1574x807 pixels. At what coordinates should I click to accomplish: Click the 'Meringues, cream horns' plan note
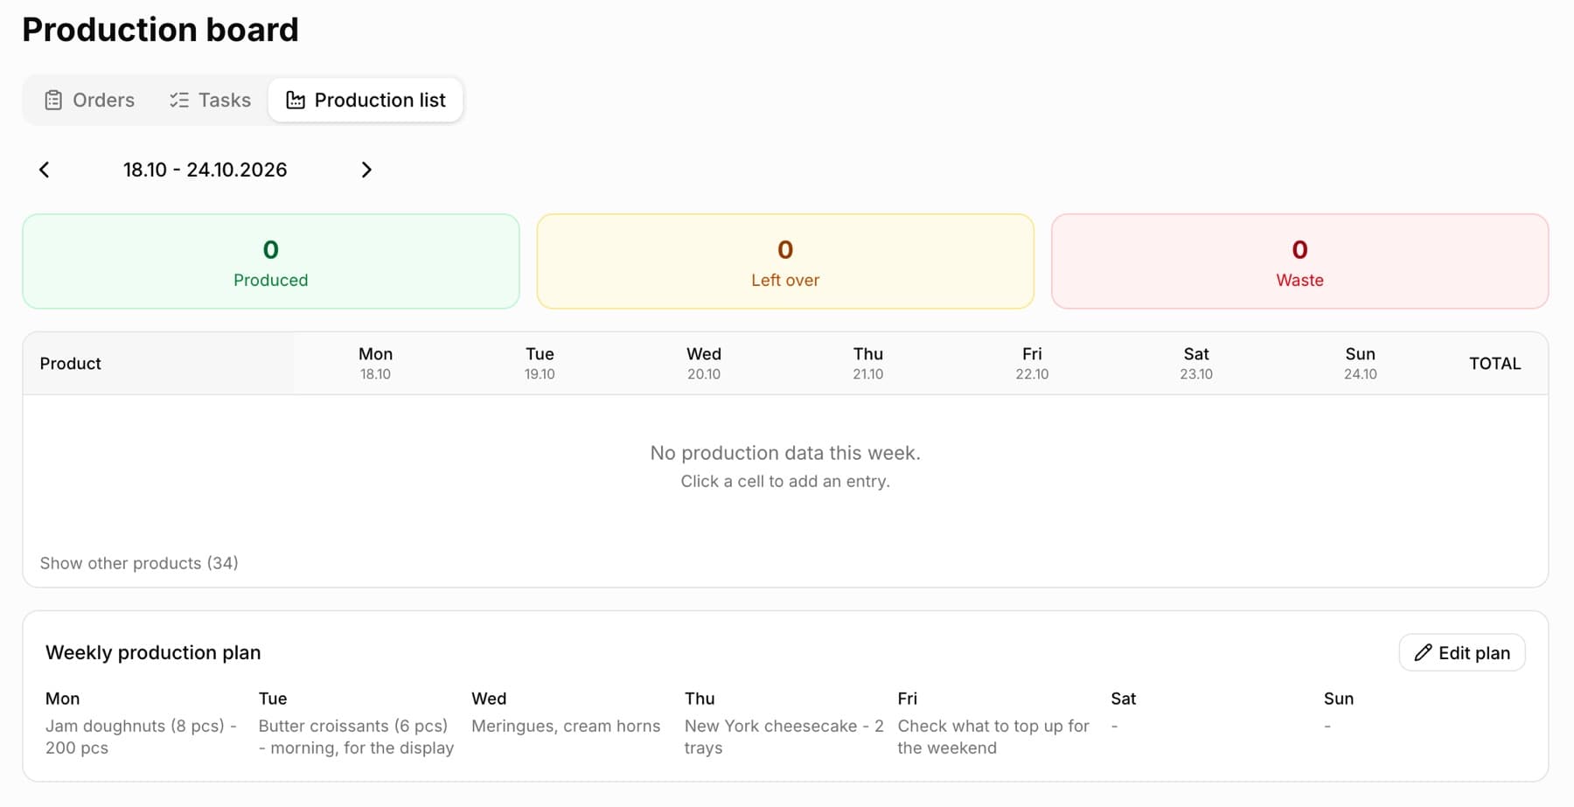point(566,727)
